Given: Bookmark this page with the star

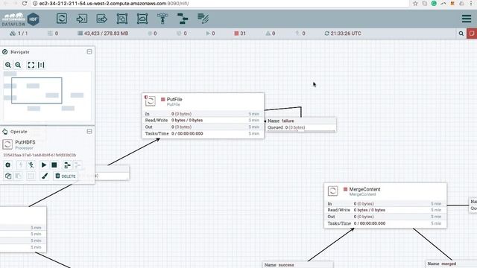Looking at the screenshot, I should point(415,3).
